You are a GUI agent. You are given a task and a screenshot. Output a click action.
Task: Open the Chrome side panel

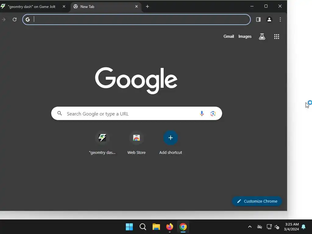[x=258, y=19]
